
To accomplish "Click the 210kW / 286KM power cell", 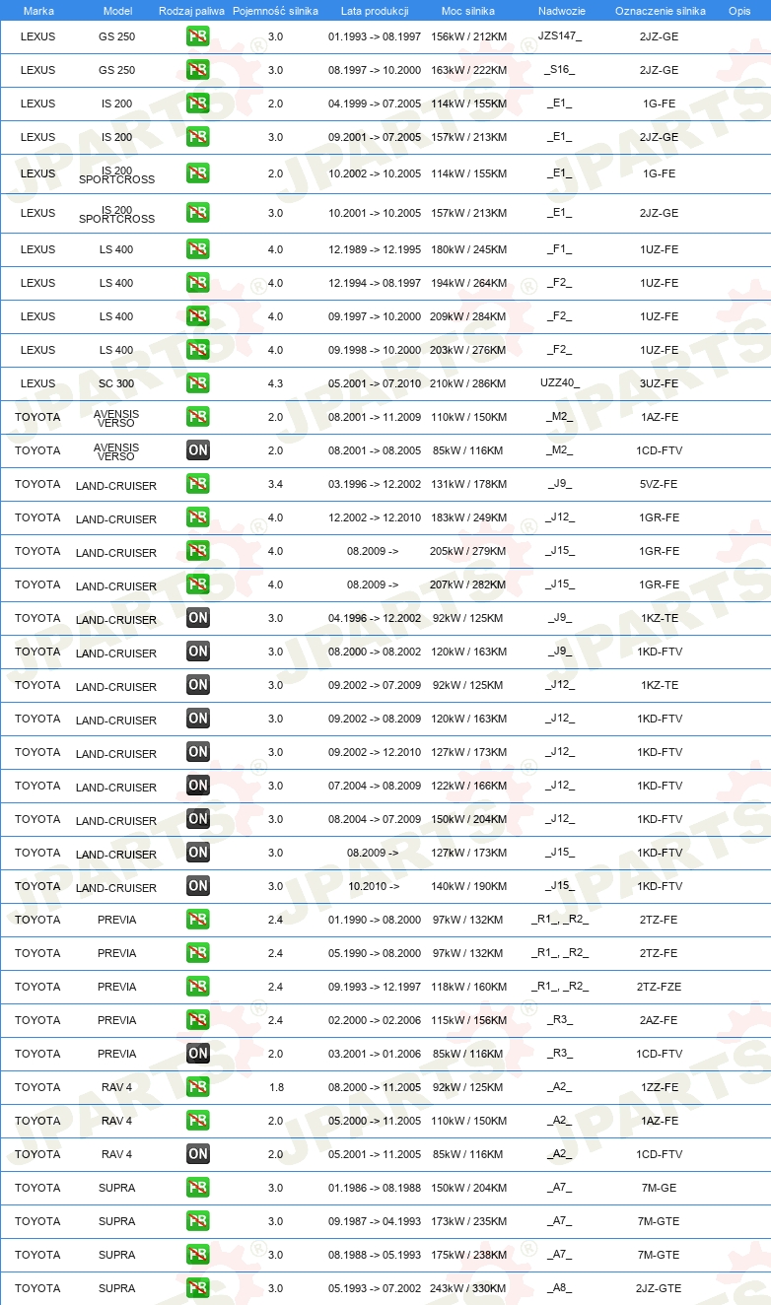I will [x=468, y=383].
